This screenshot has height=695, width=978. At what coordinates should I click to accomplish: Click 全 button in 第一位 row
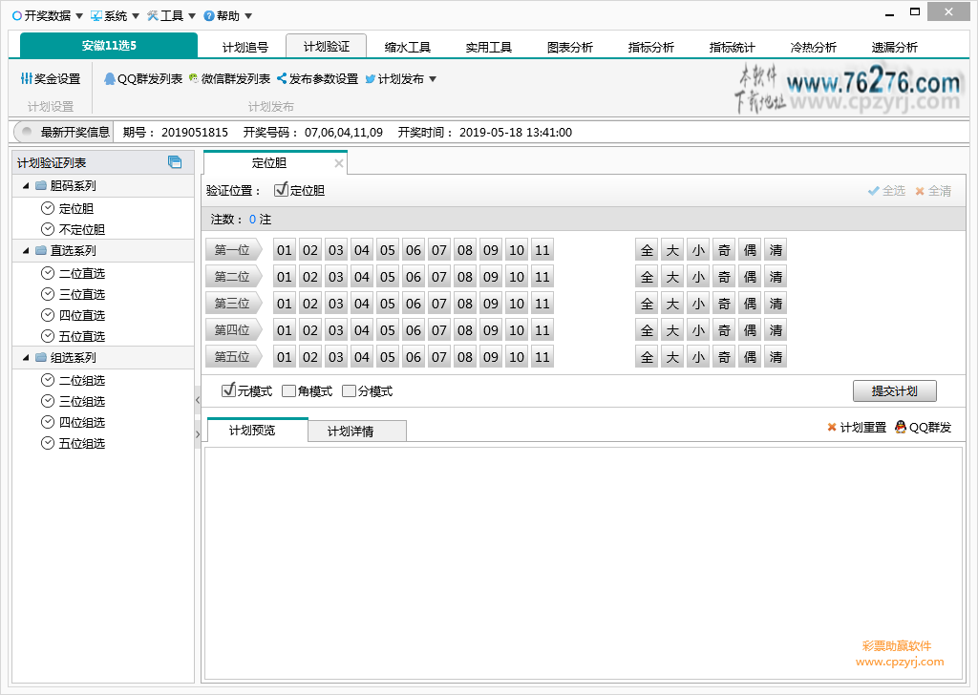pyautogui.click(x=647, y=250)
